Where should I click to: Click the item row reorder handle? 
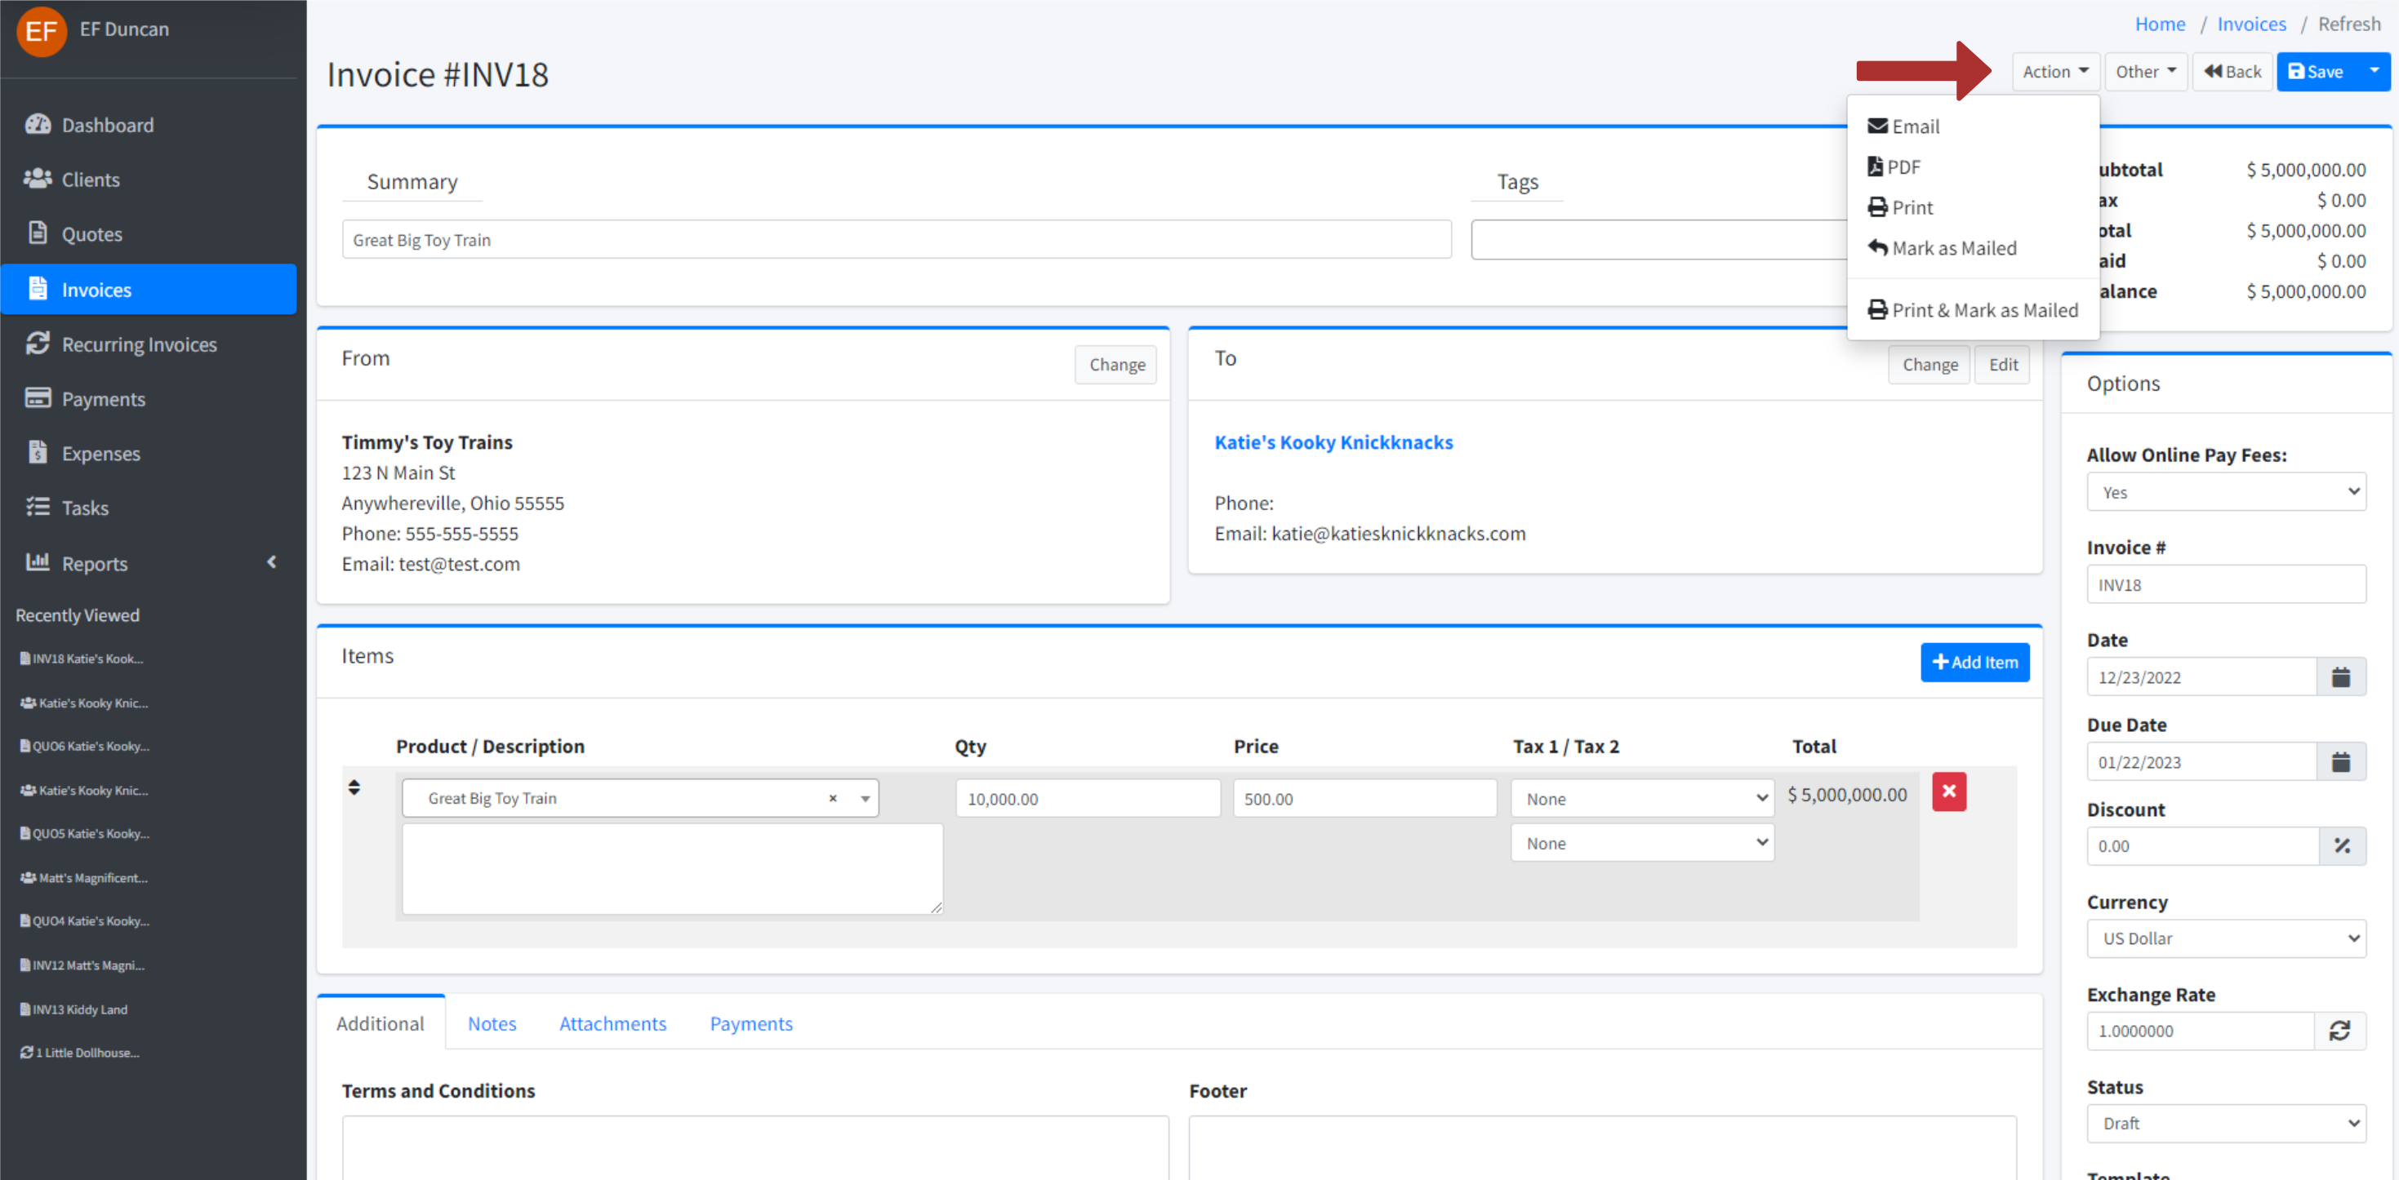pos(354,787)
